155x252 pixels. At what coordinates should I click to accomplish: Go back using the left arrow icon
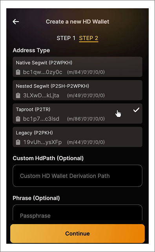click(16, 22)
